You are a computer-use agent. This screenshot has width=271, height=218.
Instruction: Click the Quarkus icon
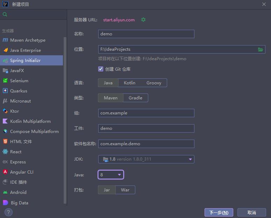pyautogui.click(x=5, y=91)
